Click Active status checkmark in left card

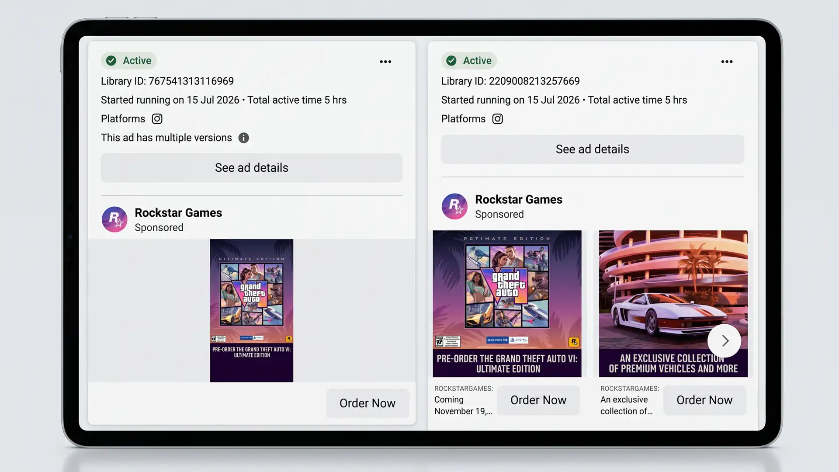111,61
